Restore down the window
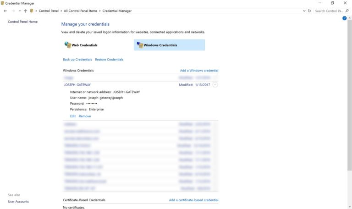 (332, 3)
